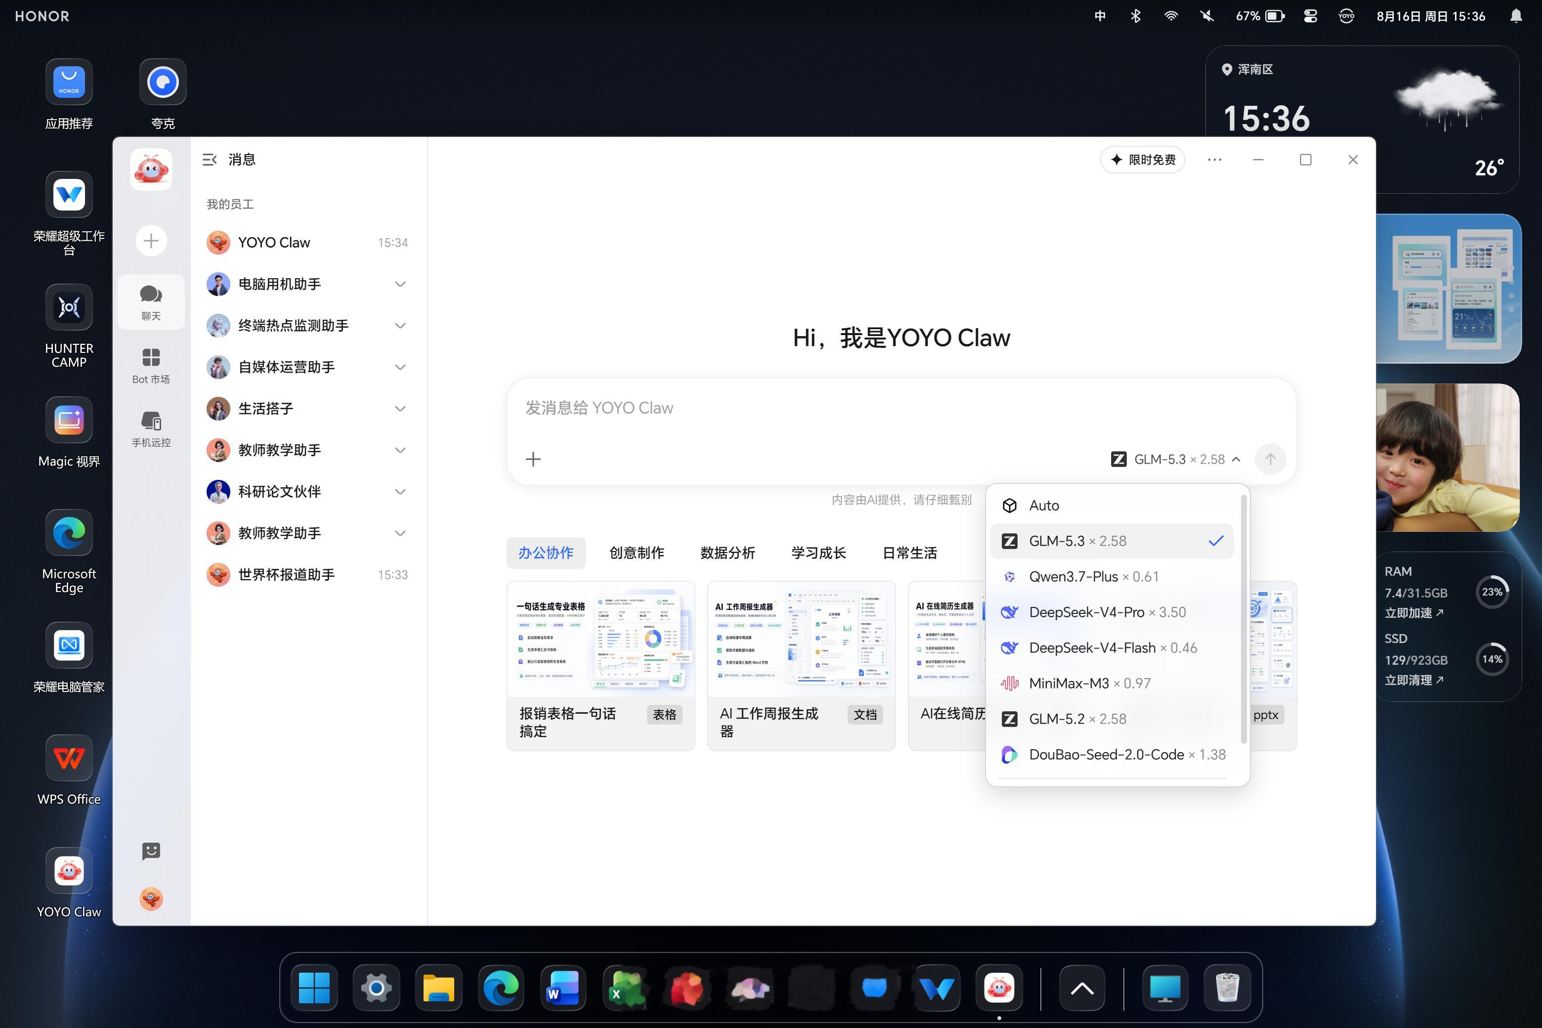Select the Qwen3.7-Plus model

pyautogui.click(x=1111, y=576)
